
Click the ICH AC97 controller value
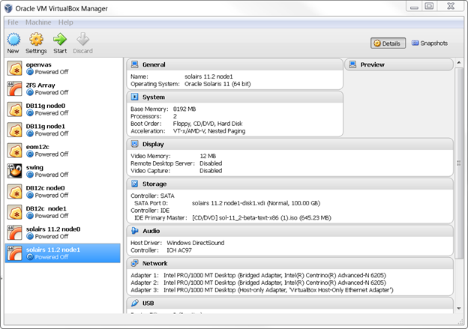pyautogui.click(x=179, y=250)
